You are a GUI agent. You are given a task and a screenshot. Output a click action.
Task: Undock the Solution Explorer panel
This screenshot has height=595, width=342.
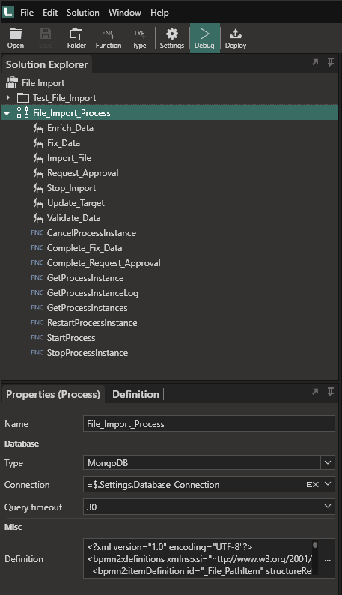coord(315,62)
